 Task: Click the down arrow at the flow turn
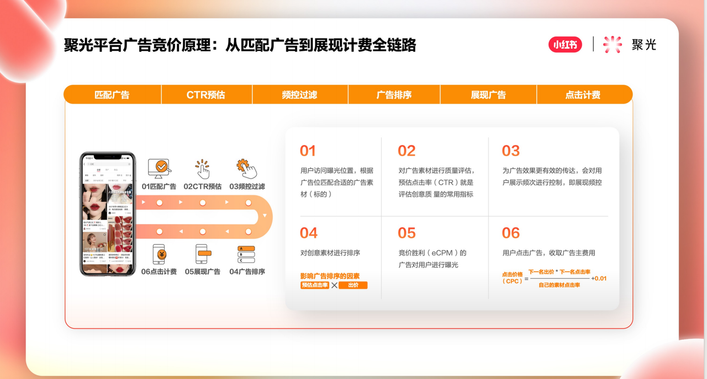[x=265, y=216]
